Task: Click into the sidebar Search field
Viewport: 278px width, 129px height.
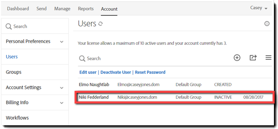Action: coord(35,26)
